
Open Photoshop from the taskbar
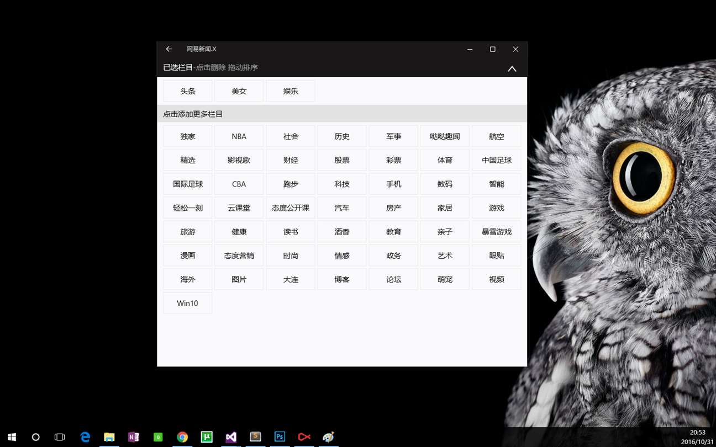pos(280,437)
